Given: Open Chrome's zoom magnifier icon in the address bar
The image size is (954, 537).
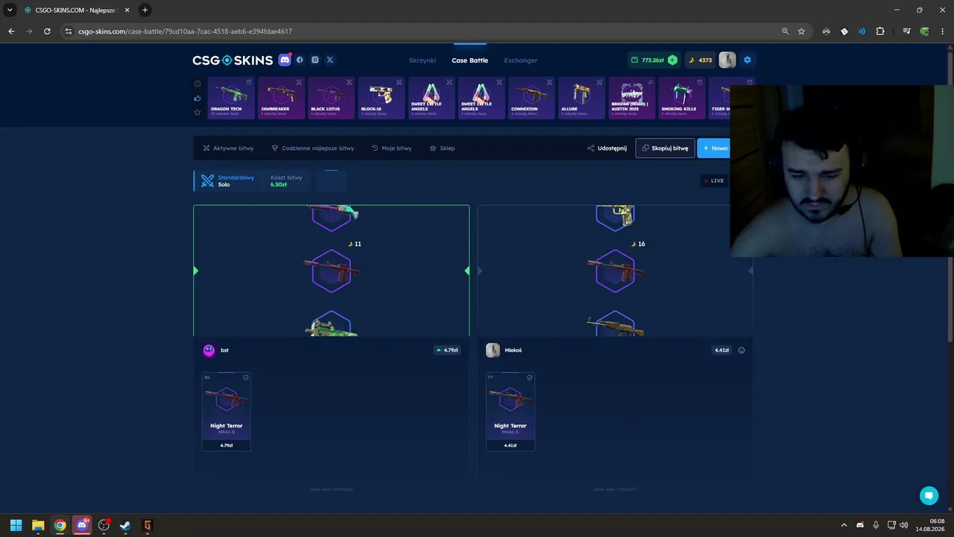Looking at the screenshot, I should [785, 31].
